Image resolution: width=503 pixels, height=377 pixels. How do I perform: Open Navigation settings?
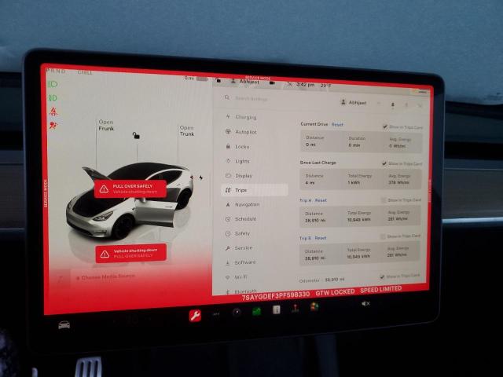(x=243, y=204)
